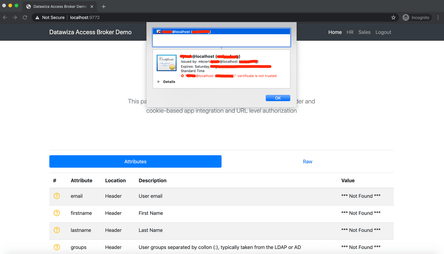Click the 'Expires: Saturday' line
Image resolution: width=444 pixels, height=254 pixels.
(226, 67)
